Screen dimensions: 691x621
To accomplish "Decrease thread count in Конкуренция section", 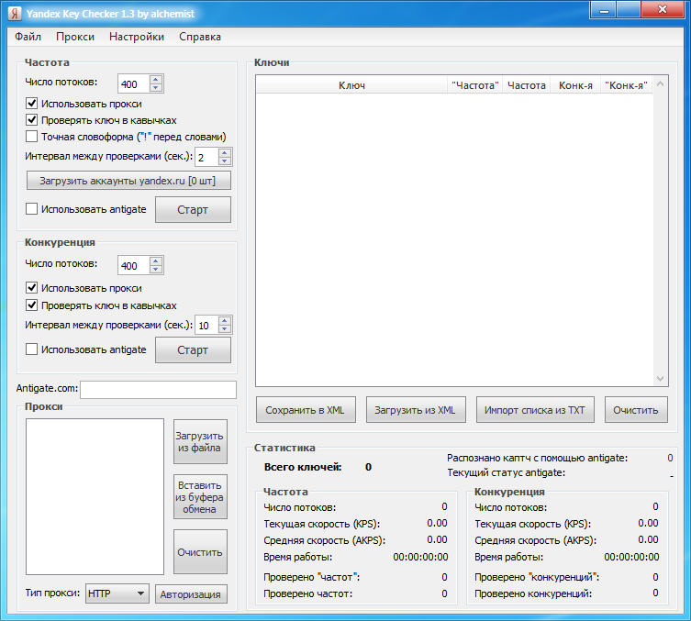I will [x=156, y=269].
